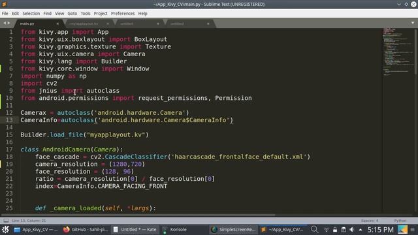Click 'Texture' on line 3
Viewport: 418px width, 235px height.
pyautogui.click(x=158, y=46)
